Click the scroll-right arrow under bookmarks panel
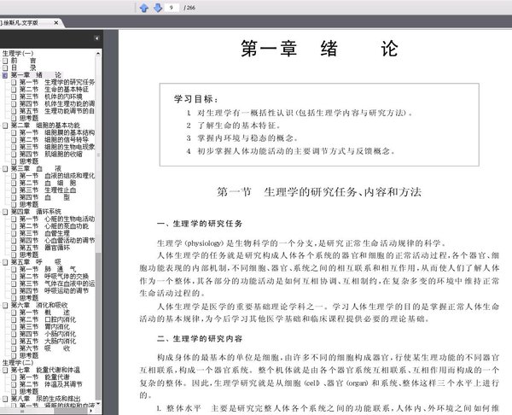Image resolution: width=512 pixels, height=415 pixels. (90, 411)
